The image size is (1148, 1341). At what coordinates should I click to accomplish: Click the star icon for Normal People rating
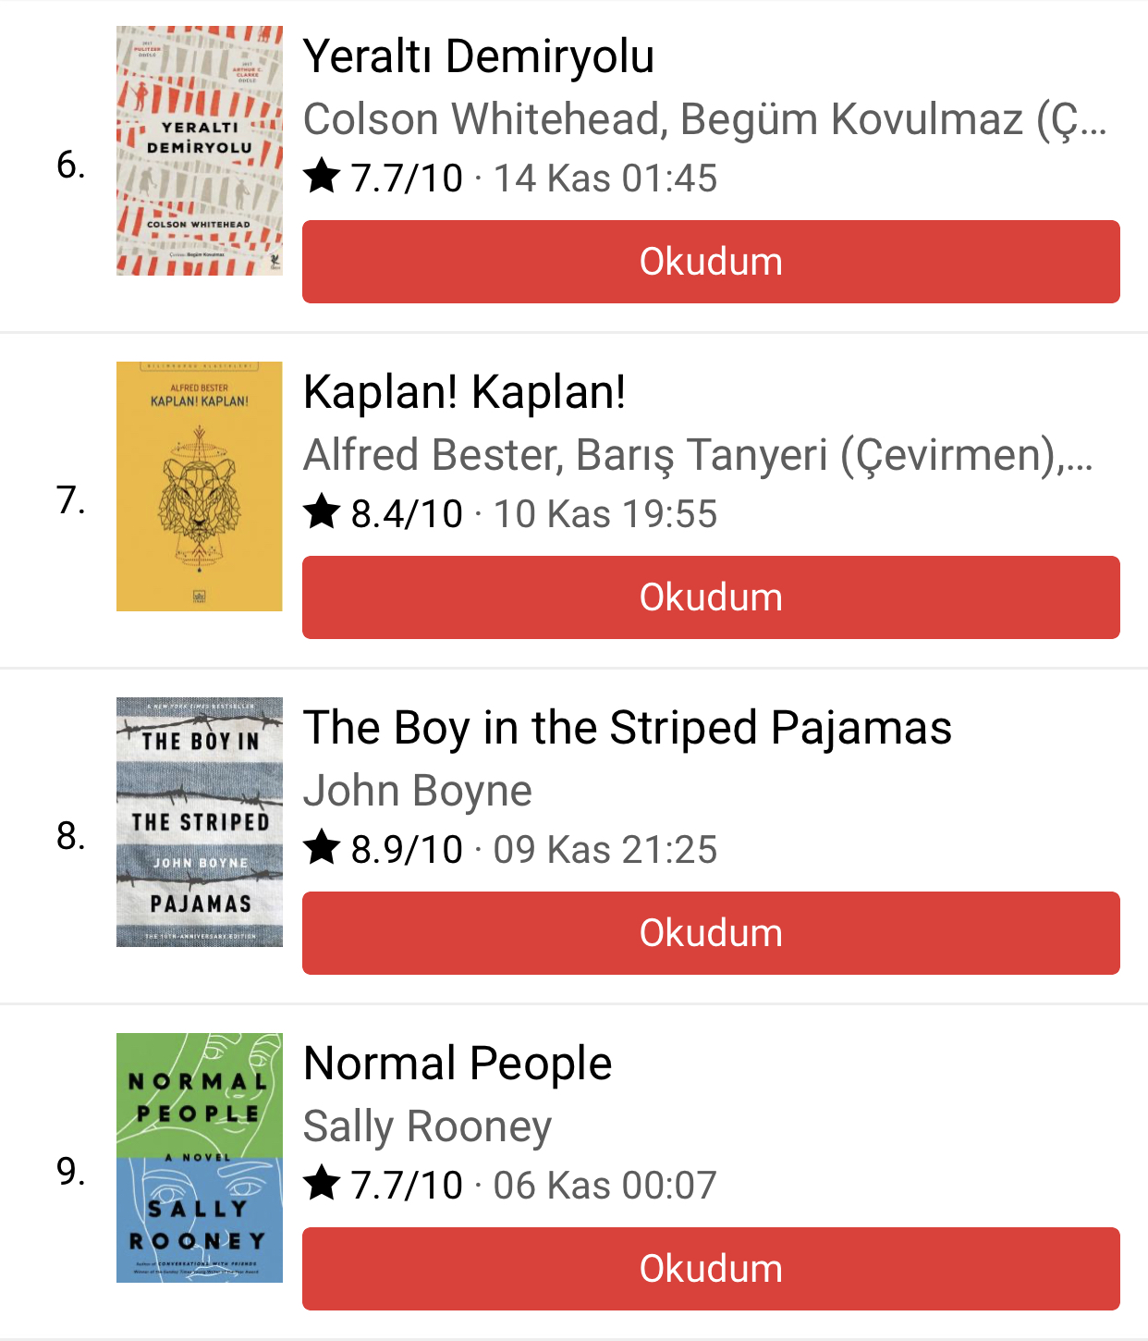click(322, 1183)
